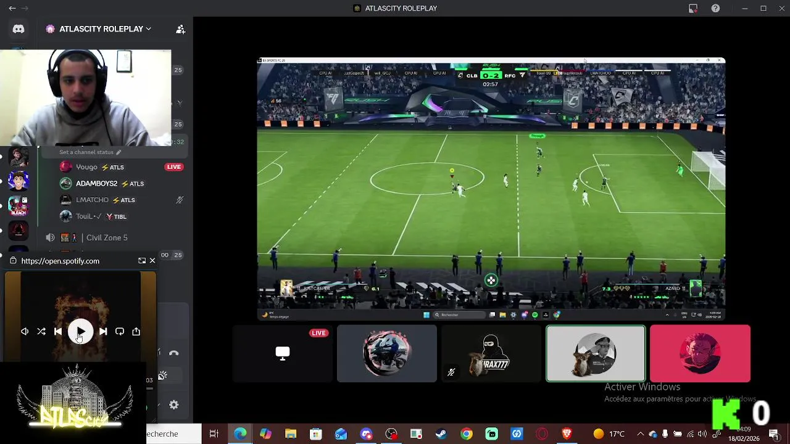The width and height of the screenshot is (790, 444).
Task: Open the ATLASCITY ROLEPLAY server dropdown
Action: [x=99, y=29]
